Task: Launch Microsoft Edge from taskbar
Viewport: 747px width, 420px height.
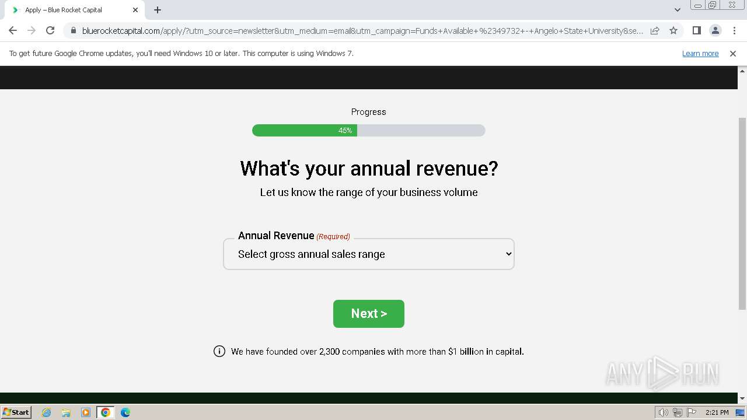Action: coord(125,412)
